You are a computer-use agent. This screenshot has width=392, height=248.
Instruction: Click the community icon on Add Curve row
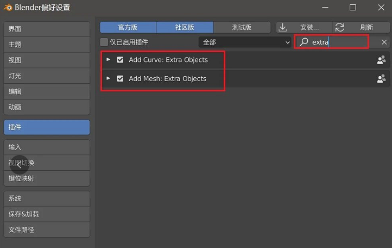[381, 60]
